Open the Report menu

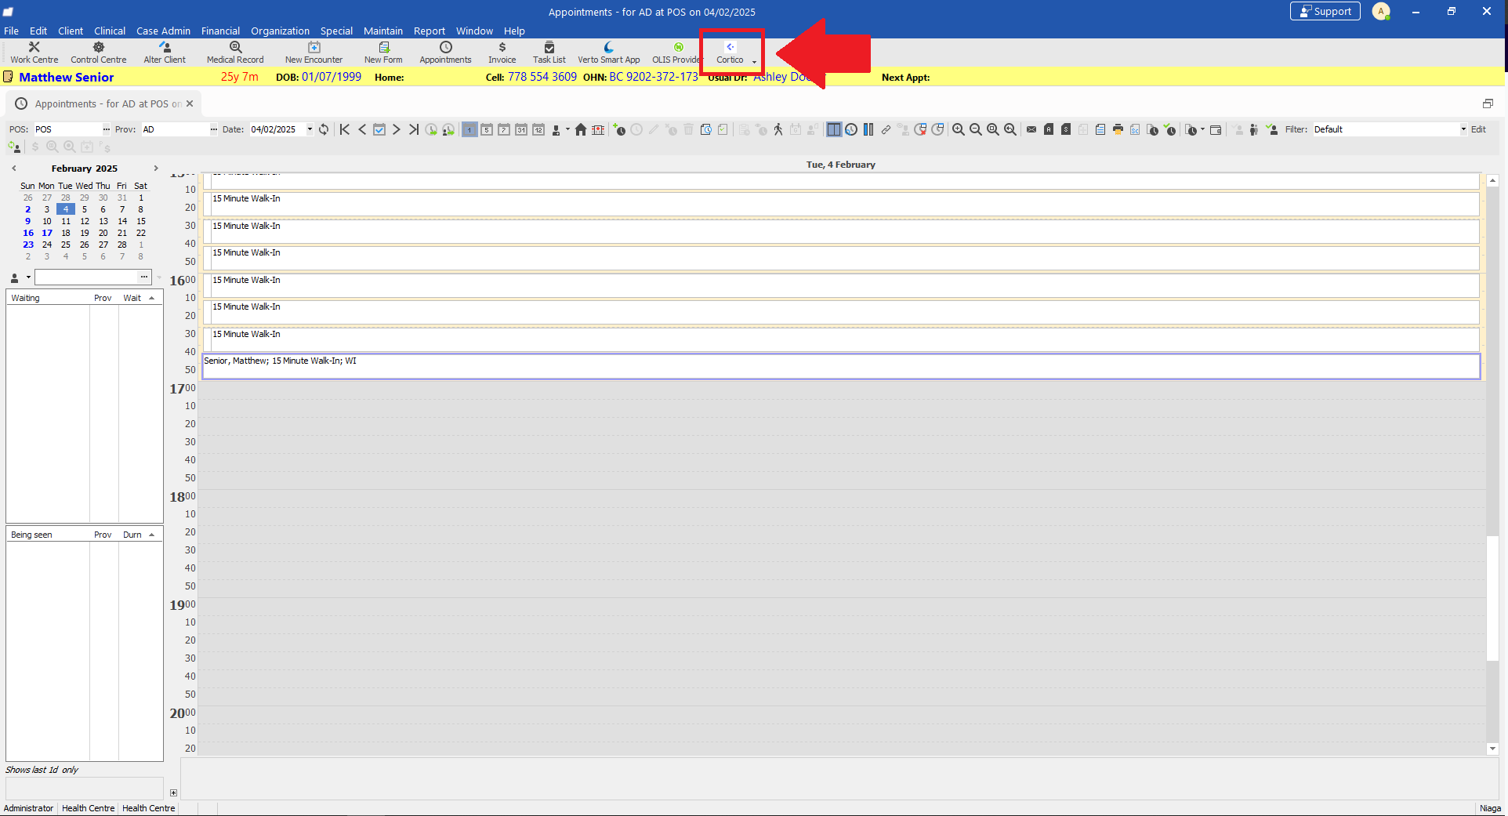pos(430,31)
